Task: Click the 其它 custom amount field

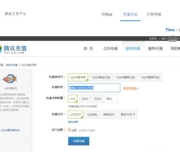Action: 111,99
